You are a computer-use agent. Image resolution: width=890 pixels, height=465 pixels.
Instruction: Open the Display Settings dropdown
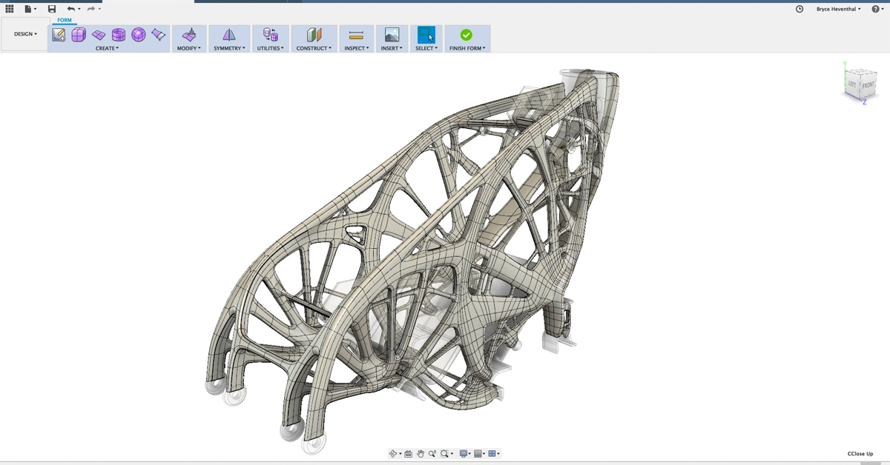click(463, 454)
